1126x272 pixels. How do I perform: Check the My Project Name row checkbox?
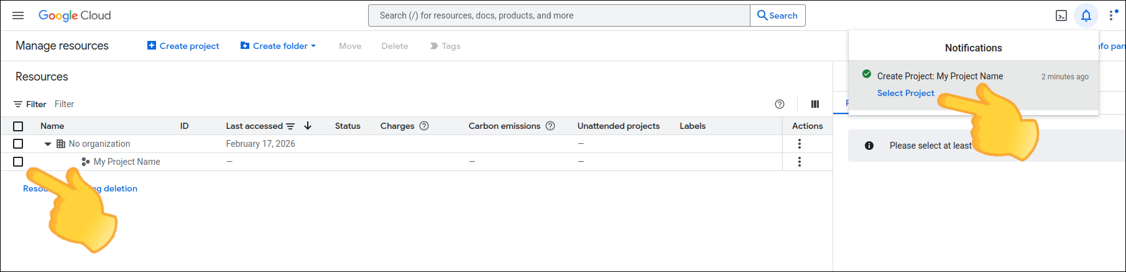[x=18, y=162]
